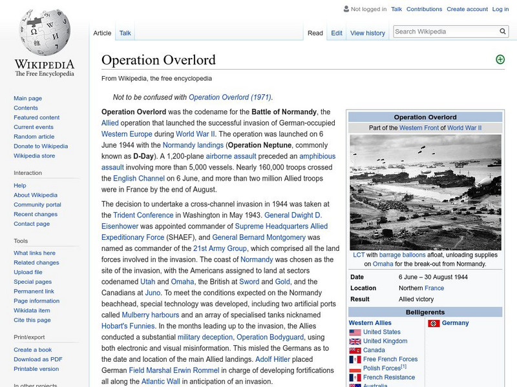This screenshot has height=387, width=517.
Task: Click the search magnifying glass icon
Action: click(503, 32)
